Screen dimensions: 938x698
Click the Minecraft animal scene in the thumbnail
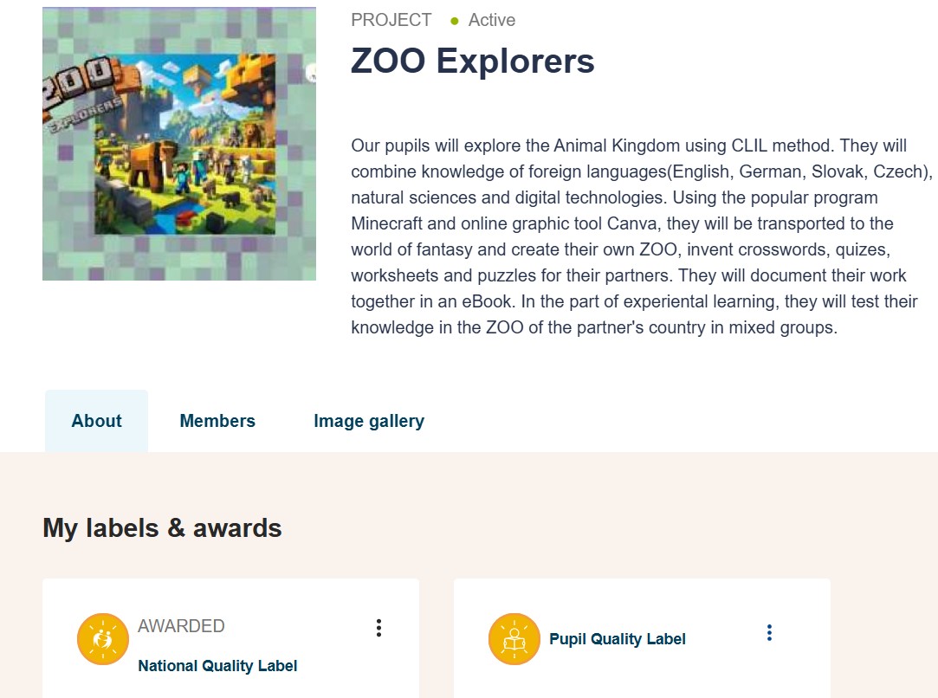(x=185, y=145)
